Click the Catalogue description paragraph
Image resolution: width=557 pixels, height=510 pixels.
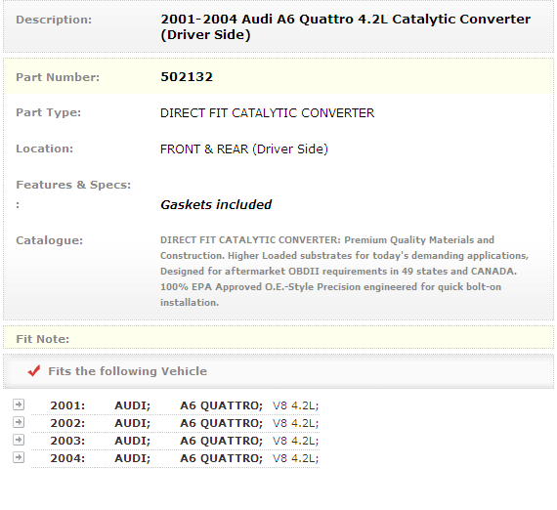click(x=344, y=272)
